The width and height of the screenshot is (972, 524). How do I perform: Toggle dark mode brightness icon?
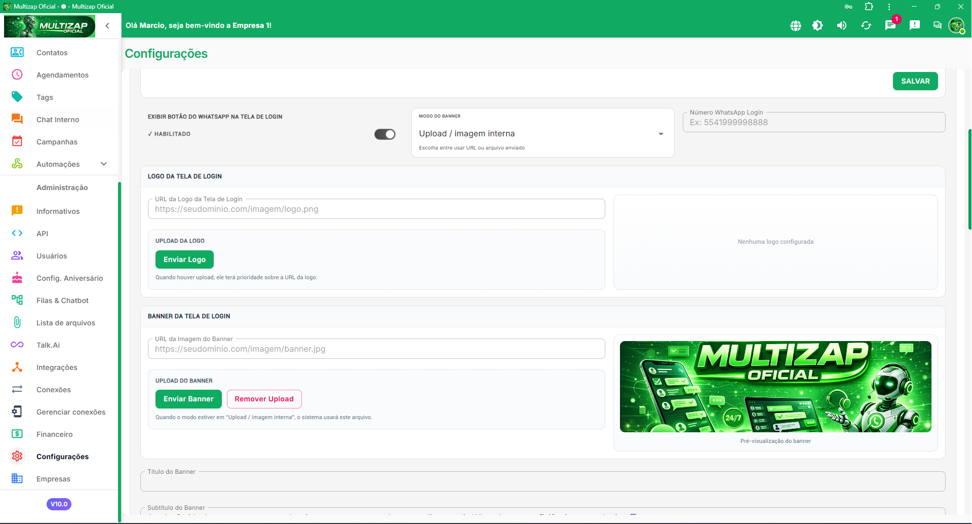818,25
